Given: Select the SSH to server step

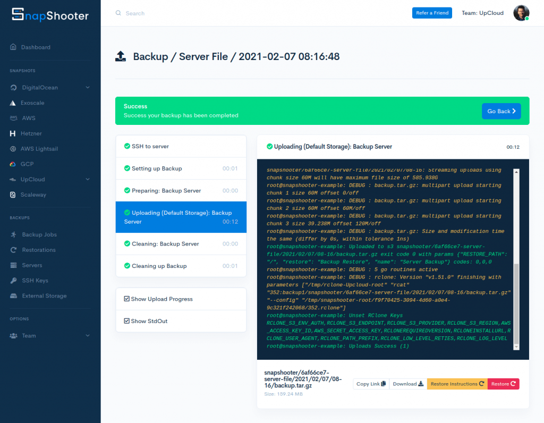Looking at the screenshot, I should pos(181,146).
